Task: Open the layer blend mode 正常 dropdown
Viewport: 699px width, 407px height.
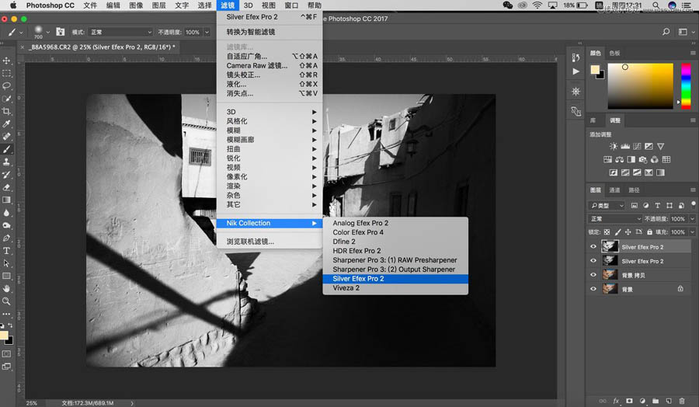Action: pyautogui.click(x=615, y=219)
